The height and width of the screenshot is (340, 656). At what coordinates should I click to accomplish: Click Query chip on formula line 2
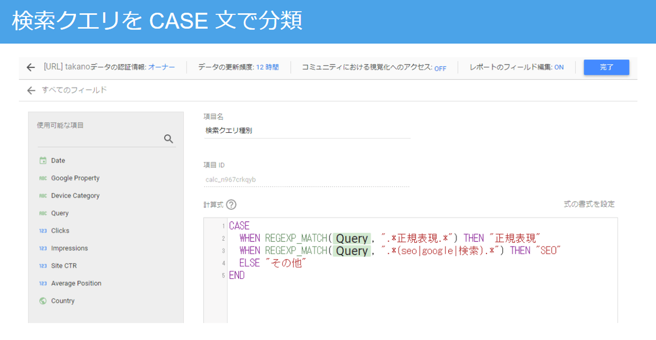click(x=352, y=238)
